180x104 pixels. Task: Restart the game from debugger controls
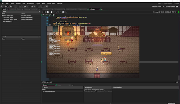(x=48, y=12)
